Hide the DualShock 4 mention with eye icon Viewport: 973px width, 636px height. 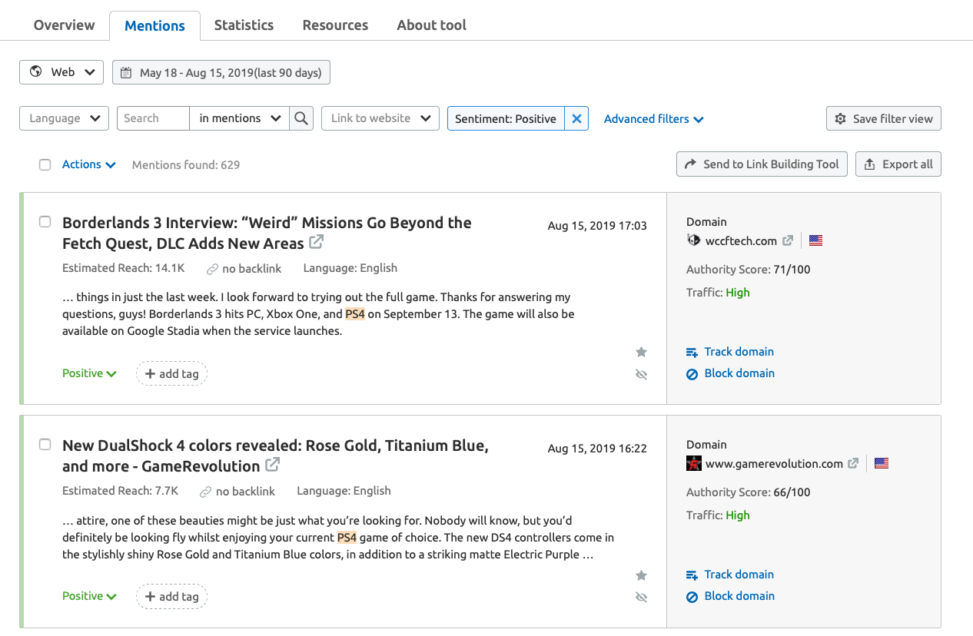click(x=641, y=597)
